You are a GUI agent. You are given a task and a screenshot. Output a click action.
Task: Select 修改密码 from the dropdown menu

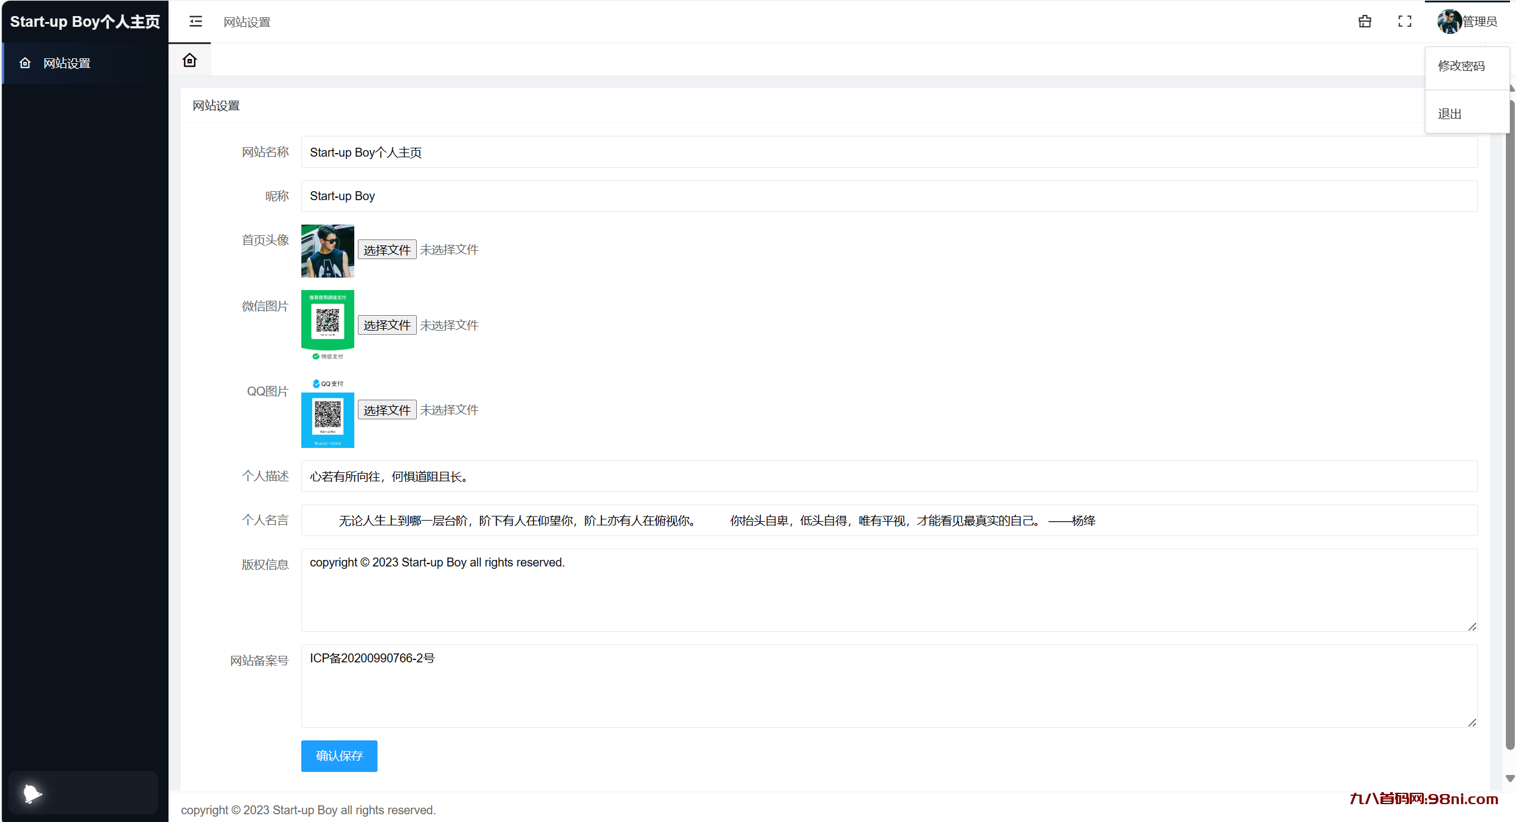[x=1461, y=66]
